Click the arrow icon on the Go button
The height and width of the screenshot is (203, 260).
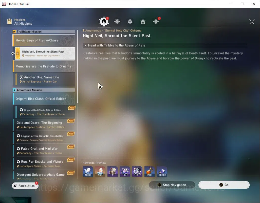221,185
